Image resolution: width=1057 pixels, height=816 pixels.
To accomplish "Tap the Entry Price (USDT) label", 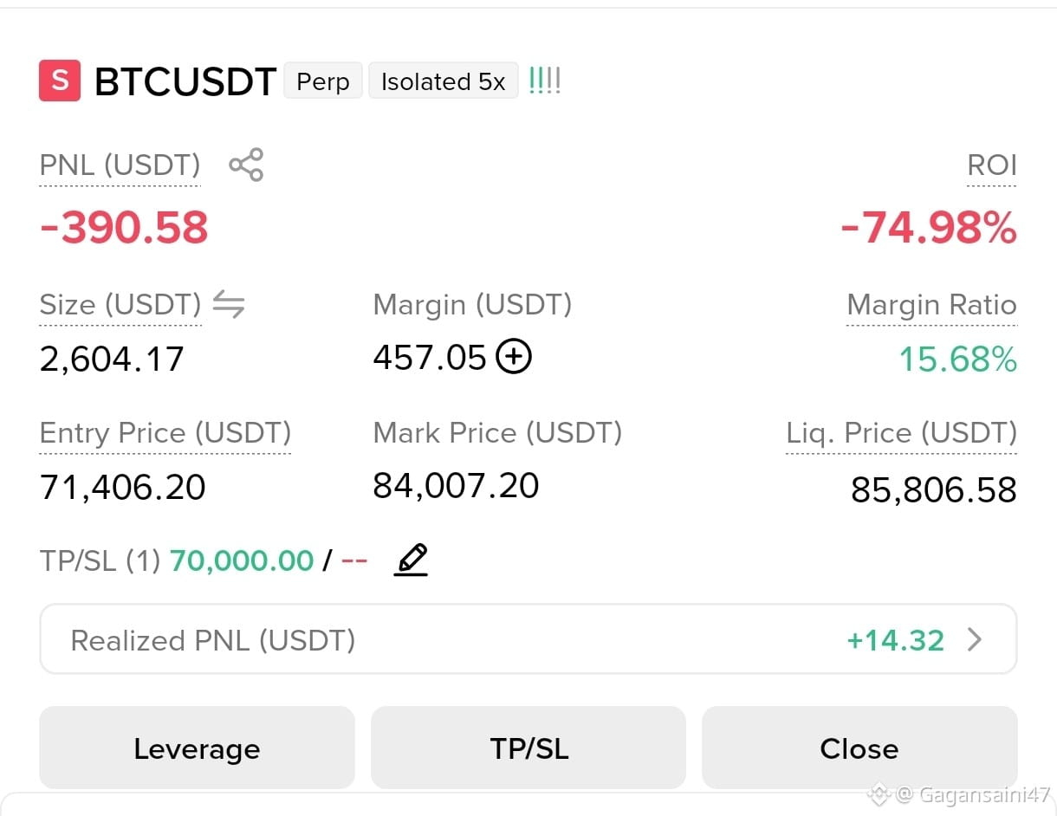I will [165, 433].
